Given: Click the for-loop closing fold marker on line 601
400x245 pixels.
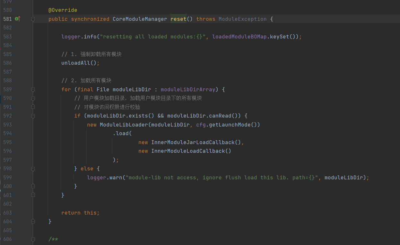Looking at the screenshot, I should tap(33, 195).
